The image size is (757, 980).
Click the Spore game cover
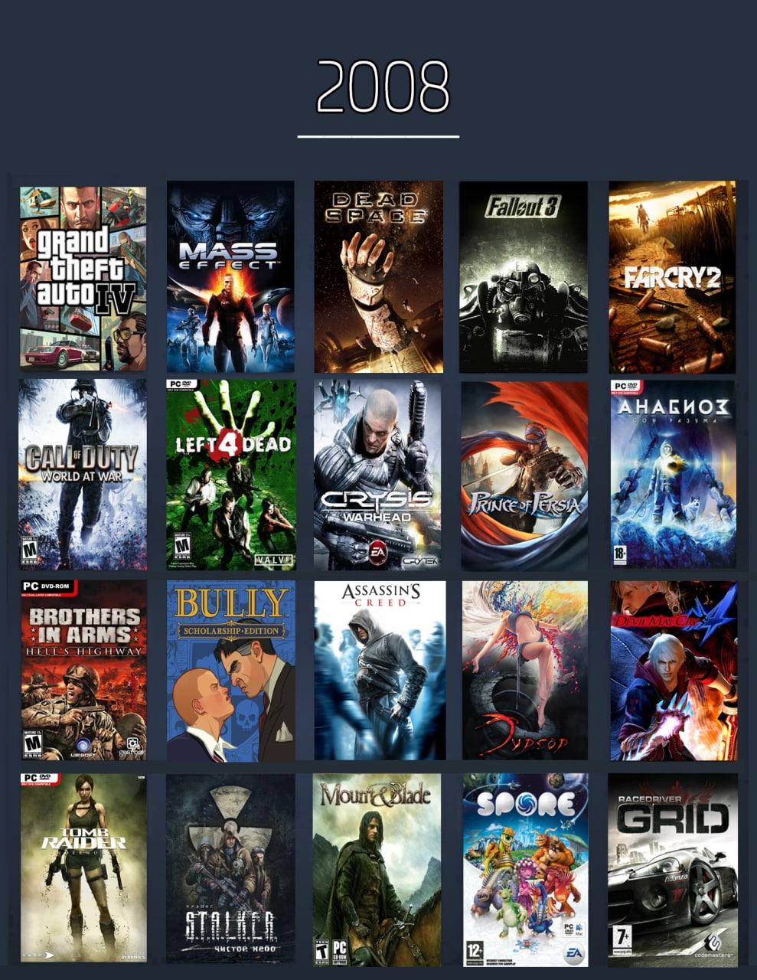[x=525, y=870]
